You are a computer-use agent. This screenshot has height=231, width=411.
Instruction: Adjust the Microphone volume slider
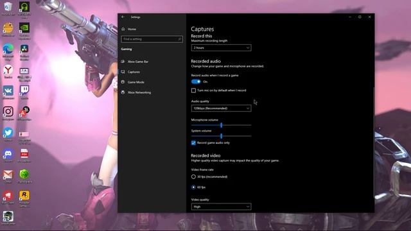(x=221, y=125)
